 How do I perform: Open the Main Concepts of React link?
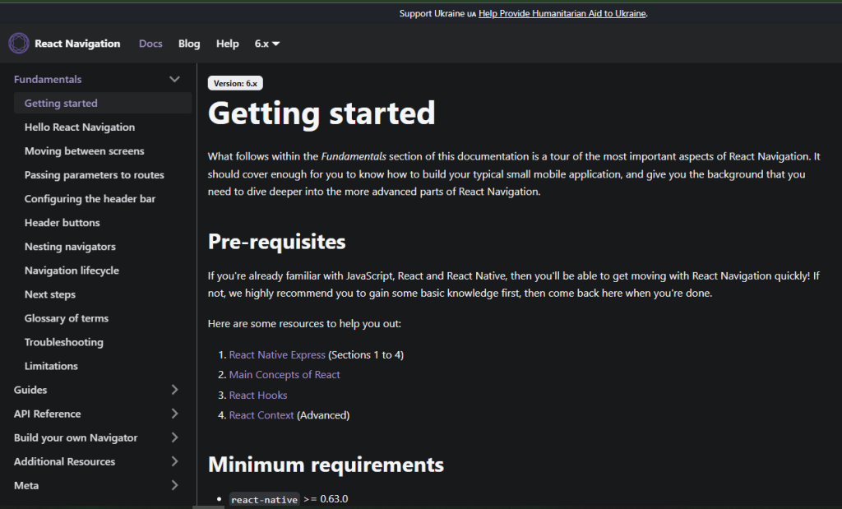click(x=284, y=375)
